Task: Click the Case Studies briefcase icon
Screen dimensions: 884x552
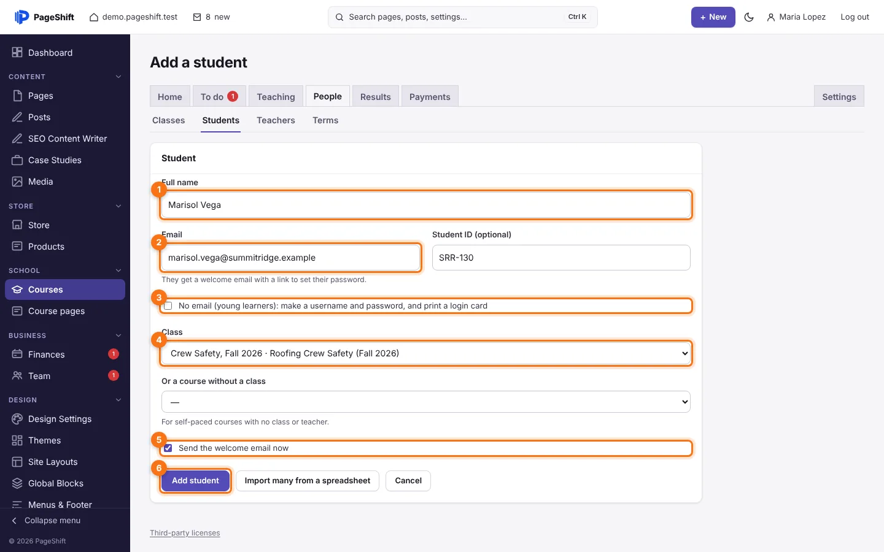Action: (x=17, y=160)
